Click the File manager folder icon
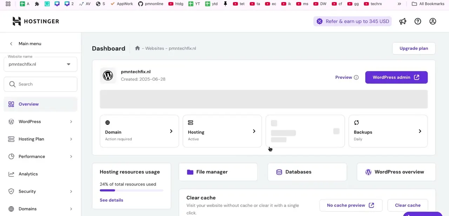Viewport: 449px width, 216px height. click(190, 172)
